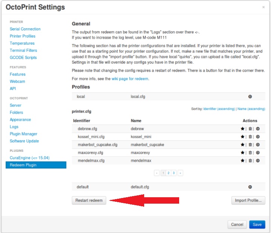
Task: Open Plugin Manager
Action: (23, 134)
